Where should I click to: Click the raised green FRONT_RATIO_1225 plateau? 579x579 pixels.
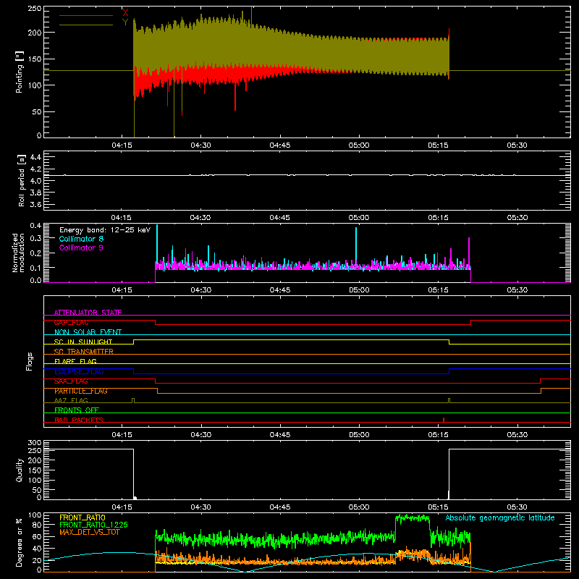(412, 518)
